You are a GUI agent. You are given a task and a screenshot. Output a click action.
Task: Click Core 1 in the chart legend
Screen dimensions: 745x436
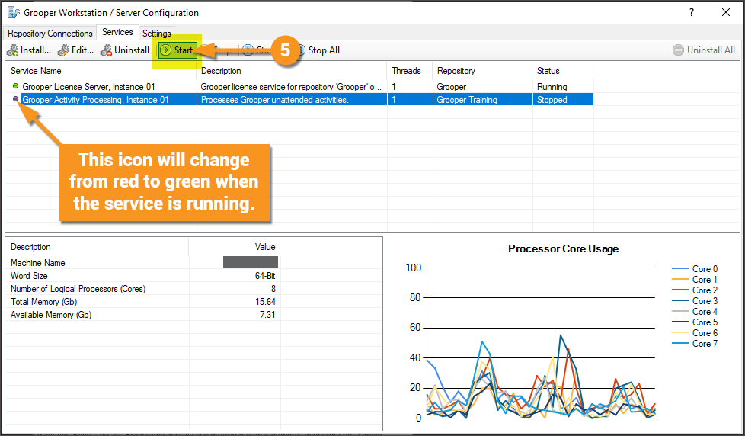pyautogui.click(x=695, y=280)
